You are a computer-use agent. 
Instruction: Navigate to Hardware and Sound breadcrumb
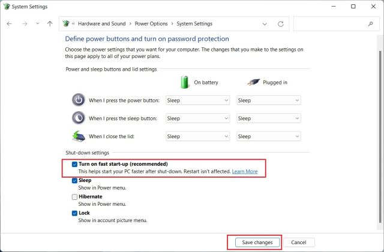pos(101,24)
